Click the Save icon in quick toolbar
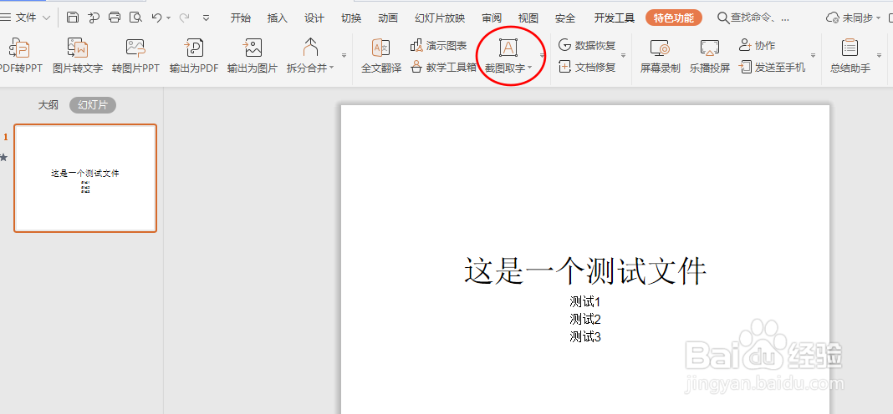This screenshot has width=893, height=414. [73, 18]
